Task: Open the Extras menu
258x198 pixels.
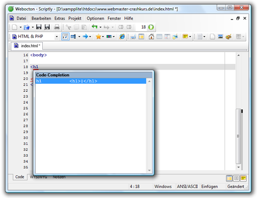Action: click(x=60, y=18)
